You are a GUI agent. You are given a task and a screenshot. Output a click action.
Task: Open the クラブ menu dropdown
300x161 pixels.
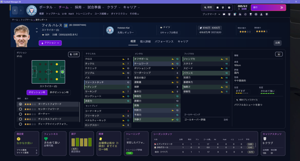coord(114,7)
